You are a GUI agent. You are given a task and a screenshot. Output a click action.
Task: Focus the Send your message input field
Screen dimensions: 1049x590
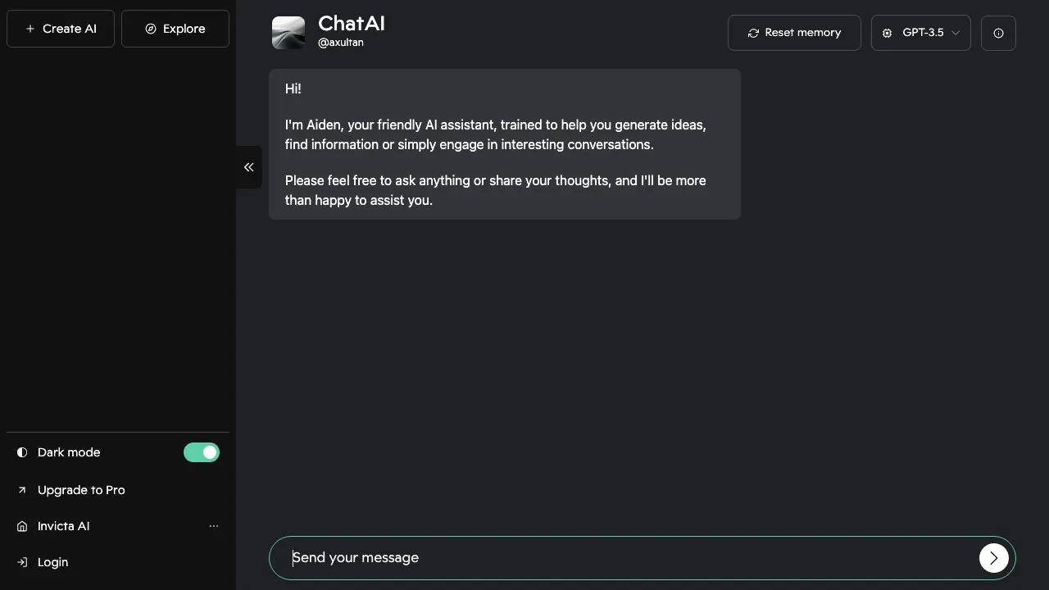623,558
